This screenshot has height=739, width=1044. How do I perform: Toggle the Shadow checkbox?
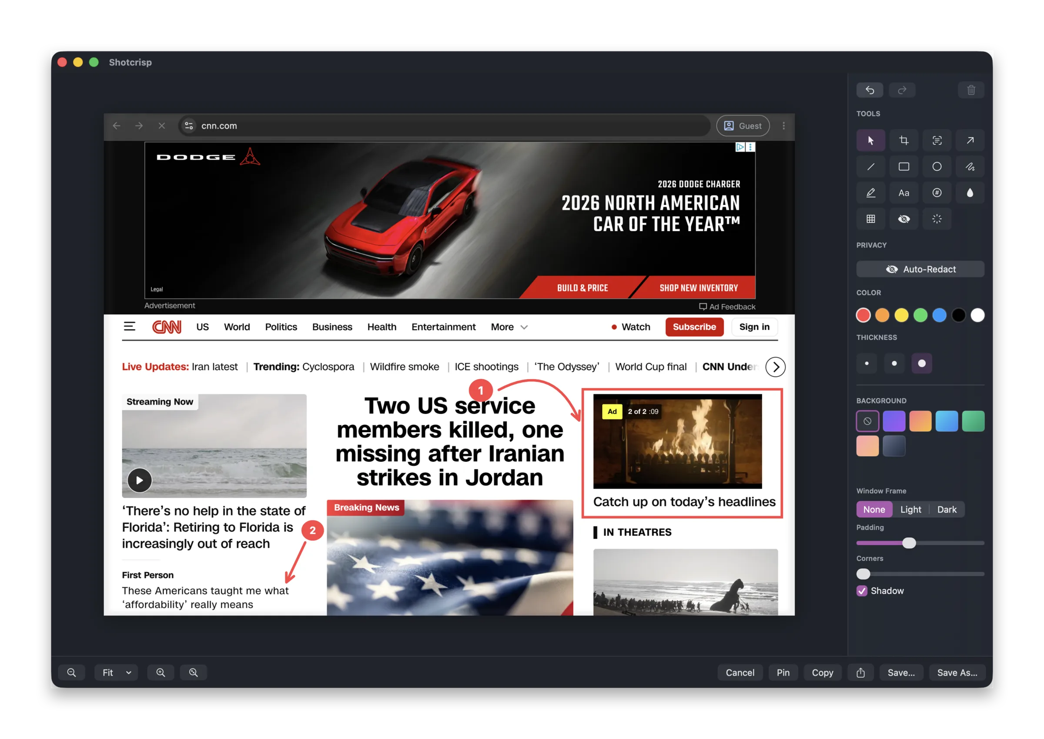861,591
